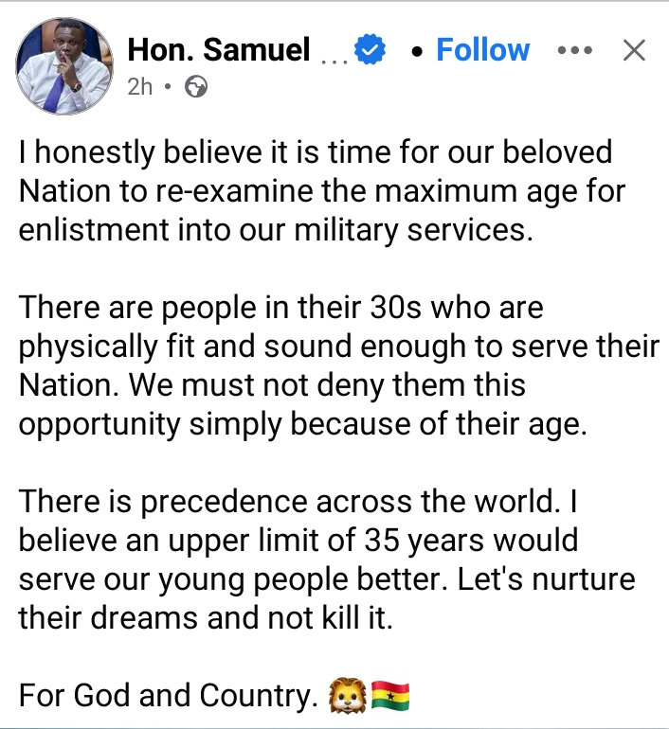The height and width of the screenshot is (729, 669).
Task: Click the 2h post timestamp
Action: [139, 87]
